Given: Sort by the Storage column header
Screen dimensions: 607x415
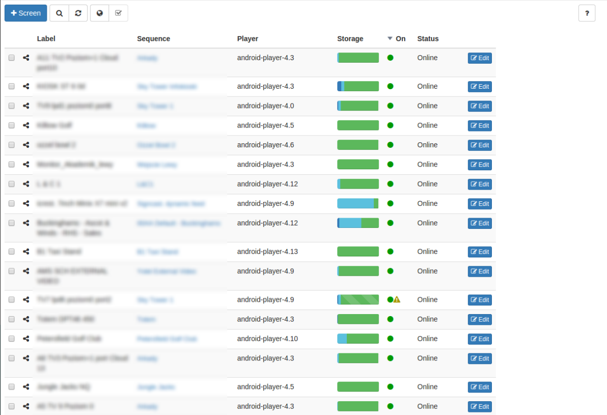Looking at the screenshot, I should [x=350, y=39].
